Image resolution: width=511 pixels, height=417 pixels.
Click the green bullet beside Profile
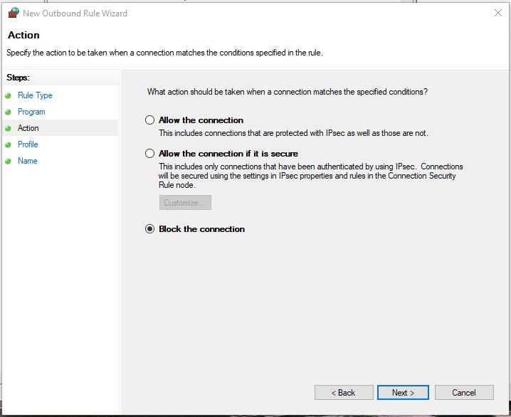tap(8, 144)
